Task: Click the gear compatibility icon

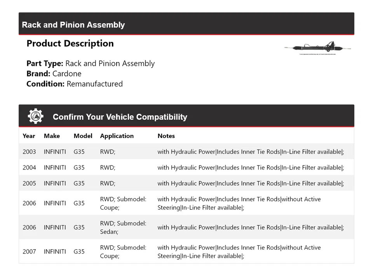Action: (35, 116)
